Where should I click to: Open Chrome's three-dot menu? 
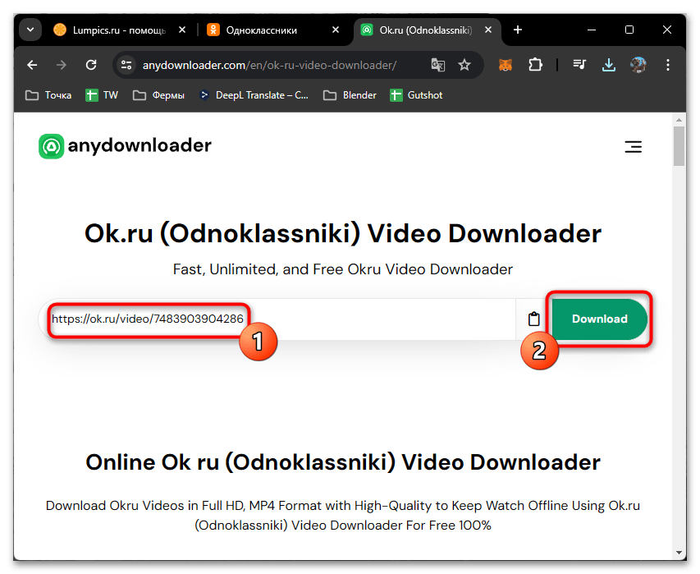click(x=668, y=64)
